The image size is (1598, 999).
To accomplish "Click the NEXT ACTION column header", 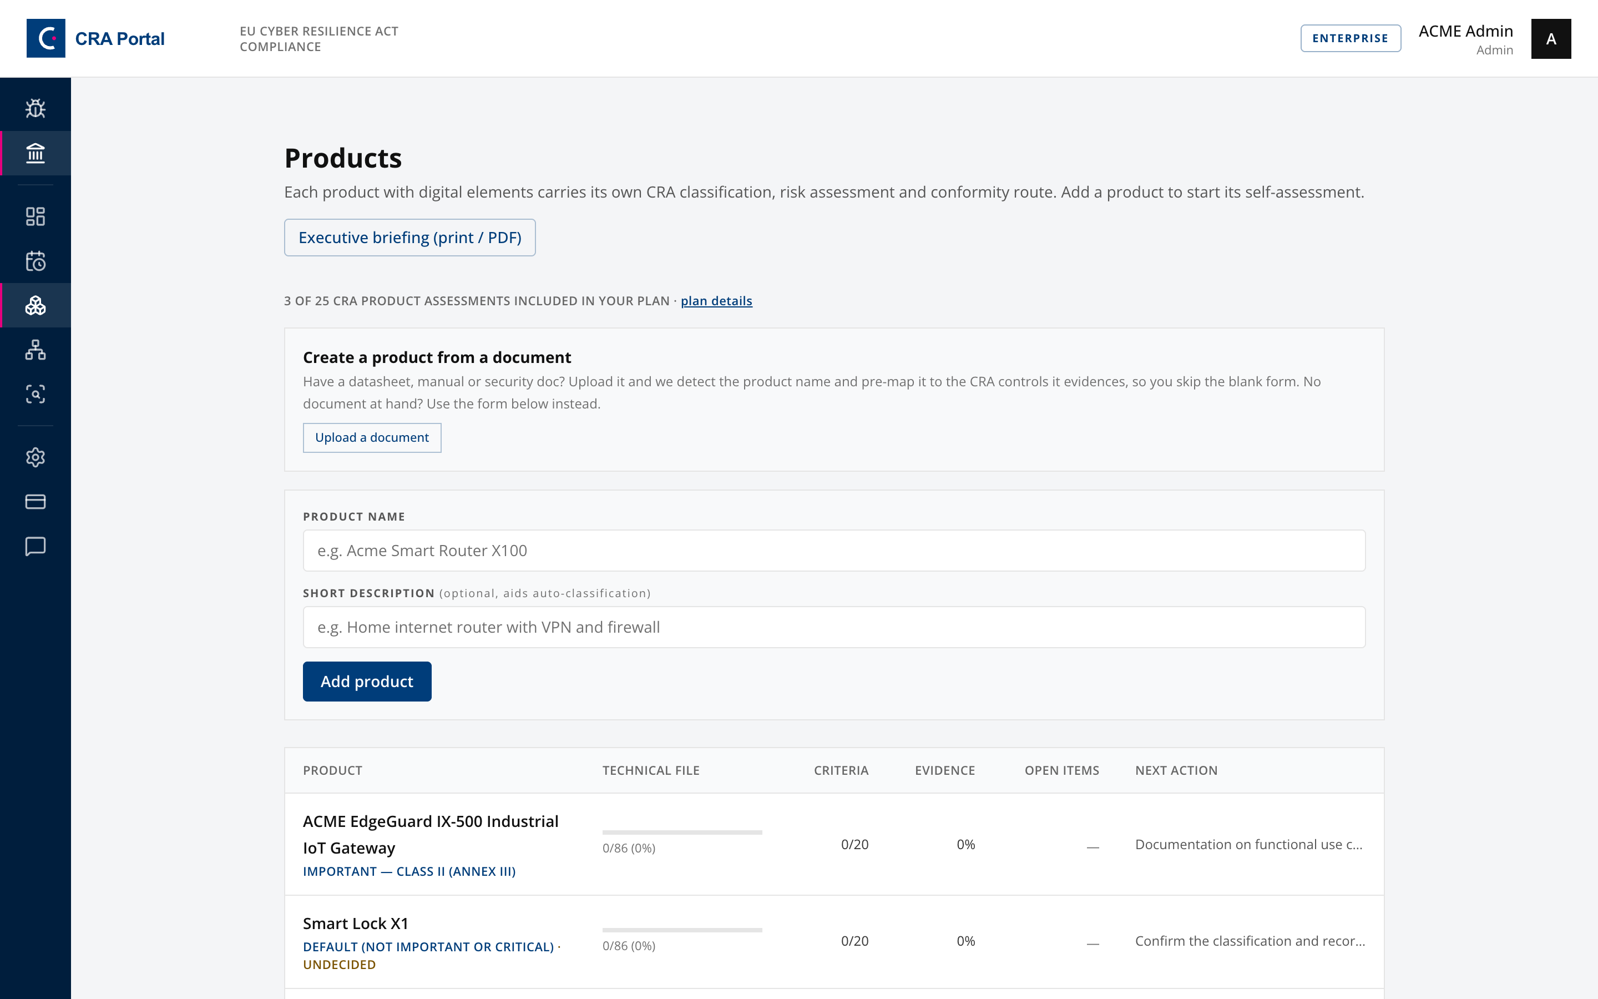I will (x=1176, y=770).
